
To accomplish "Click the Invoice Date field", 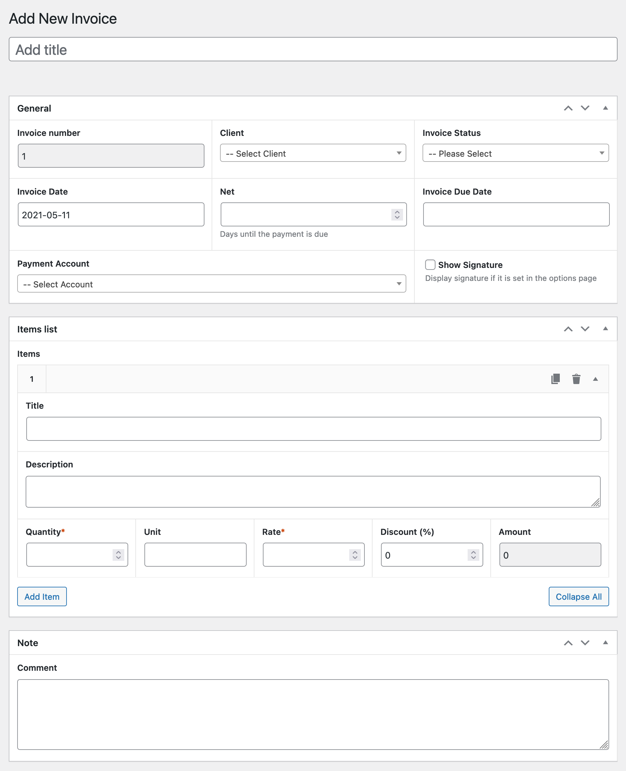I will click(x=111, y=214).
